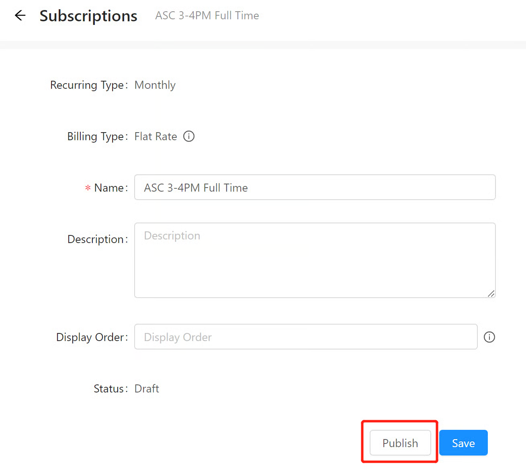Click the Monthly recurring type value

tap(155, 85)
